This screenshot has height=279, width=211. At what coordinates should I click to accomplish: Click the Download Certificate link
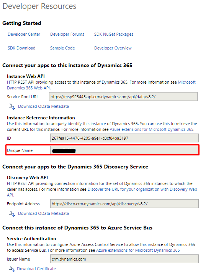pos(36,269)
